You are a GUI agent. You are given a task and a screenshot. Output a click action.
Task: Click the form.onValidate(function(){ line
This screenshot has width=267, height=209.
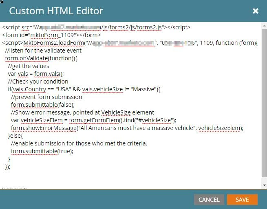click(41, 58)
